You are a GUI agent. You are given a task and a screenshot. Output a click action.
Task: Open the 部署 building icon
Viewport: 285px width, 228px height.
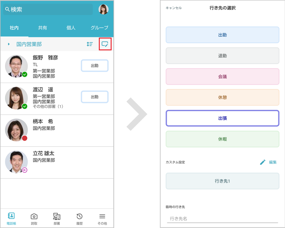click(57, 216)
